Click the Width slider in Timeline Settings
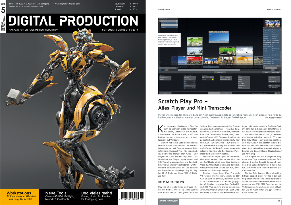This screenshot has height=205, width=291. point(190,81)
